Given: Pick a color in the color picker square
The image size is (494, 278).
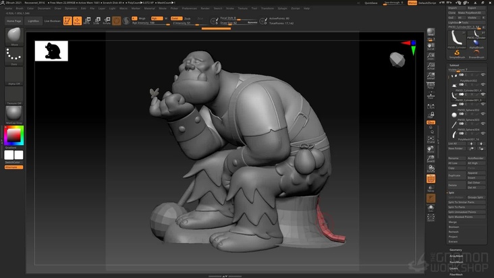Looking at the screenshot, I should pyautogui.click(x=14, y=136).
